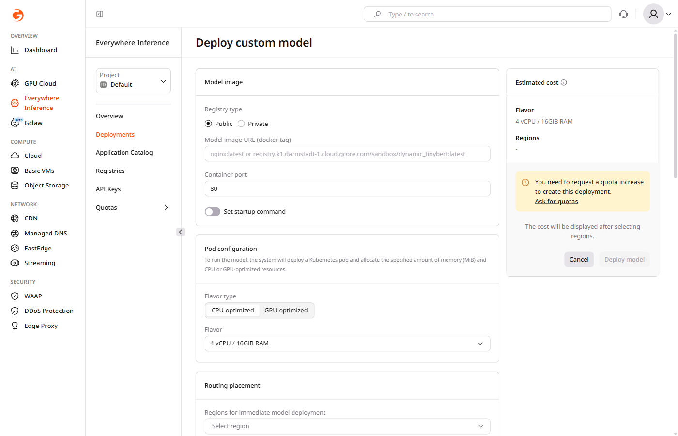Click the page vertical scrollbar

pyautogui.click(x=675, y=106)
